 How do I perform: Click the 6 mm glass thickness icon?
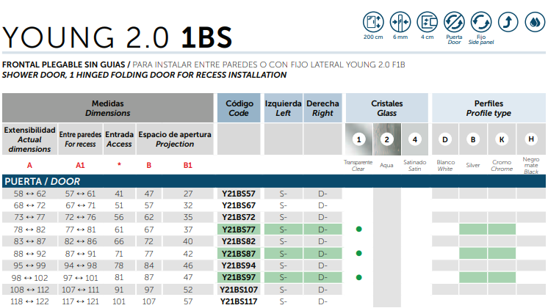point(400,21)
